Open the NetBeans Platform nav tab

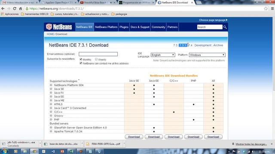pos(106,27)
